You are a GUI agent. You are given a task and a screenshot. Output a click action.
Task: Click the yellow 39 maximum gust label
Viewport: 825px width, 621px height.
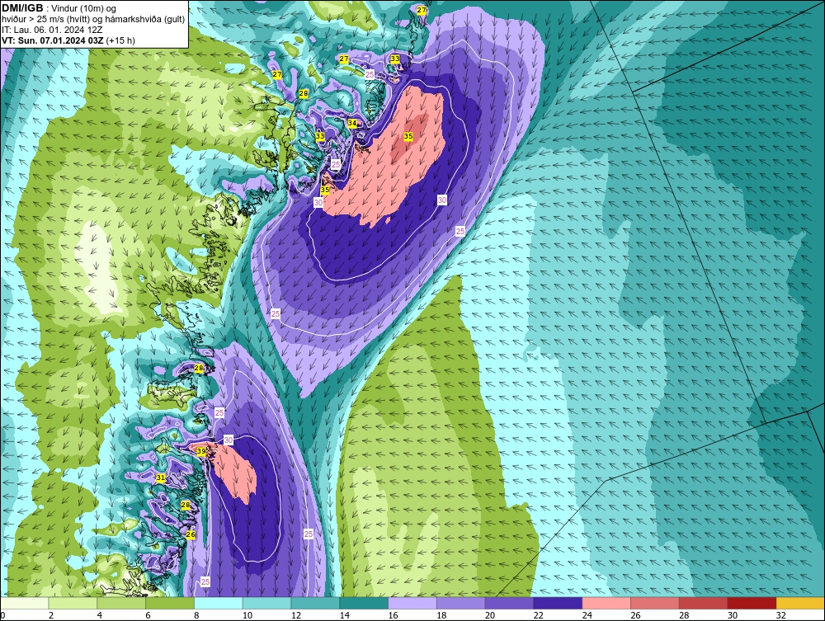[201, 451]
